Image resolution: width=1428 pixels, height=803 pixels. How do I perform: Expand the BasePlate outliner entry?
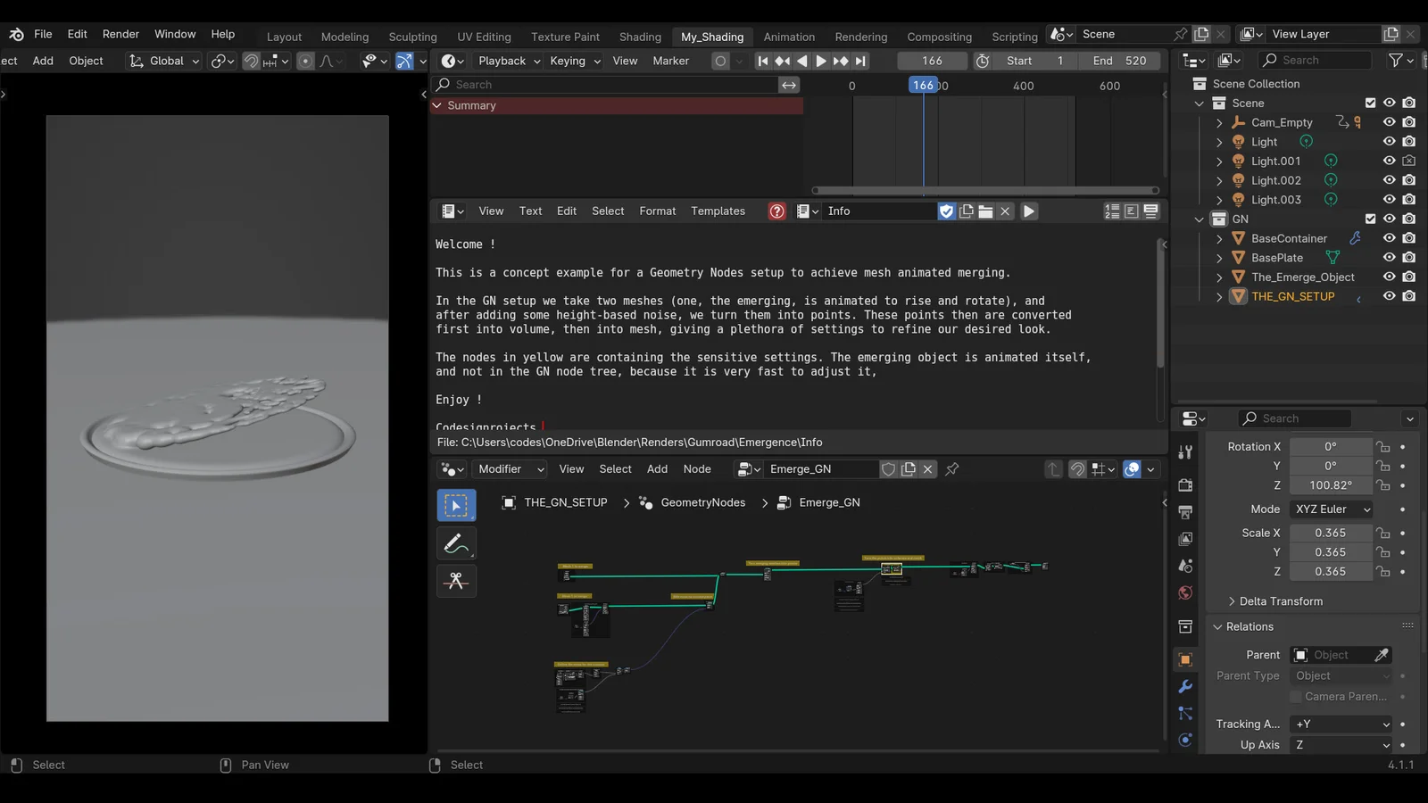tap(1219, 258)
